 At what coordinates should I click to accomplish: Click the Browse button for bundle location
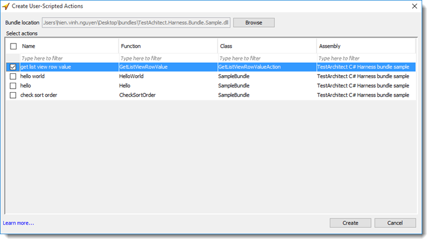point(254,22)
